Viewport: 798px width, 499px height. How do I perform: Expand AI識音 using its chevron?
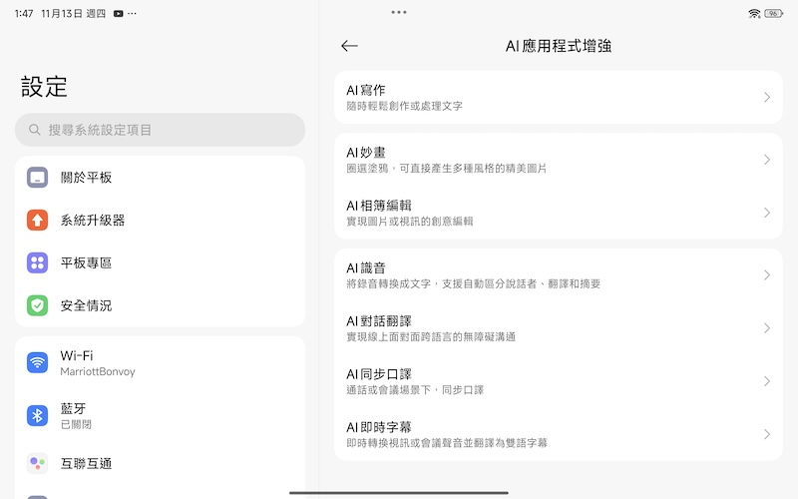click(766, 275)
